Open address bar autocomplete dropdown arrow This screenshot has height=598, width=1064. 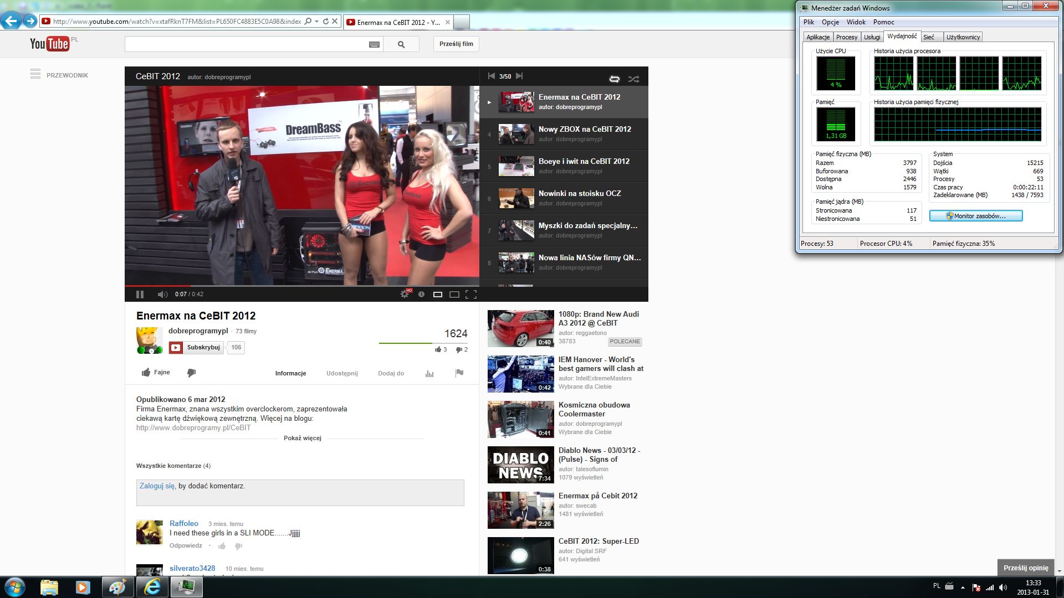coord(316,22)
